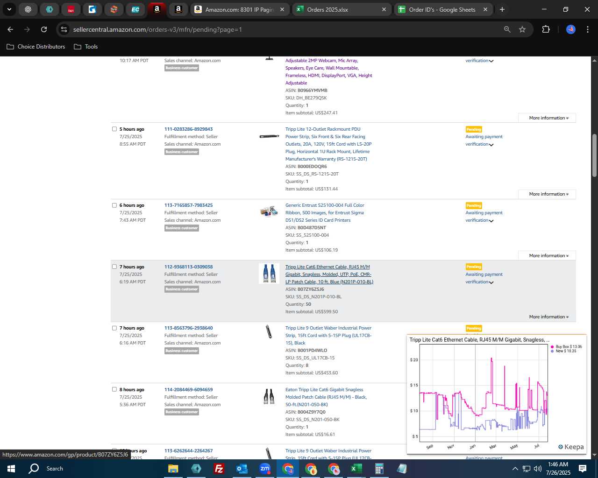Screen dimensions: 598x478
Task: Open the tab search dropdown arrow
Action: [9, 9]
